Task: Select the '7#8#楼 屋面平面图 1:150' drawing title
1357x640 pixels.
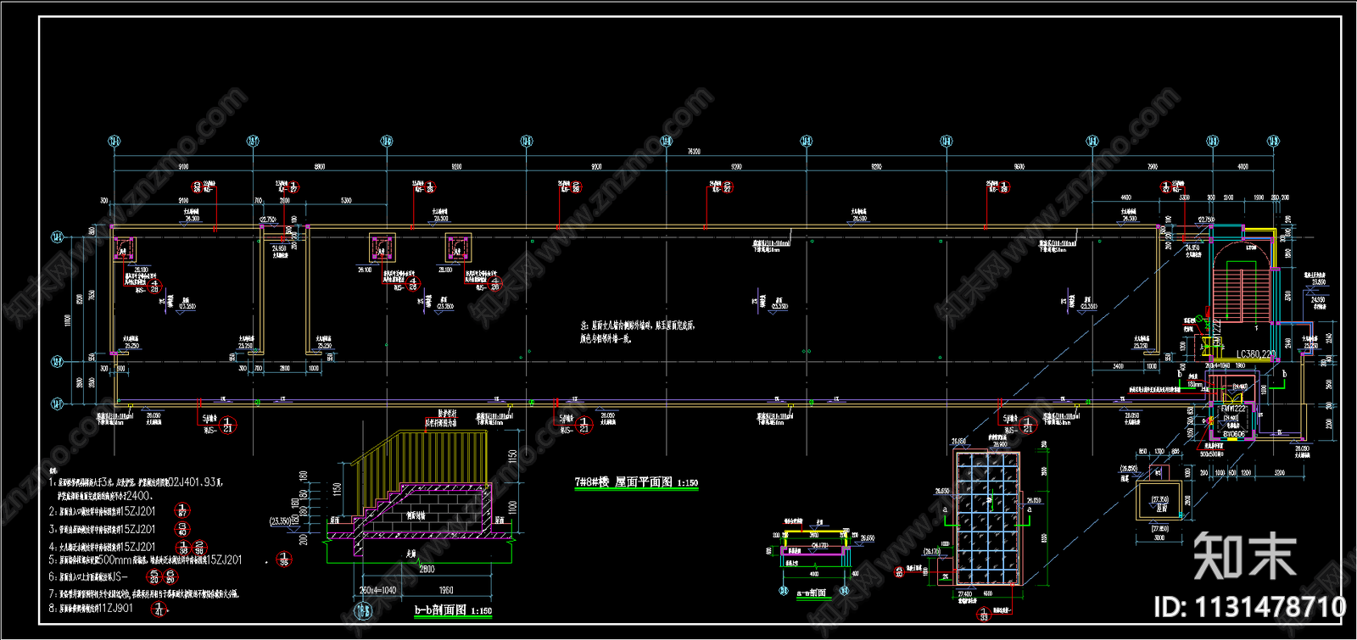Action: pyautogui.click(x=636, y=482)
